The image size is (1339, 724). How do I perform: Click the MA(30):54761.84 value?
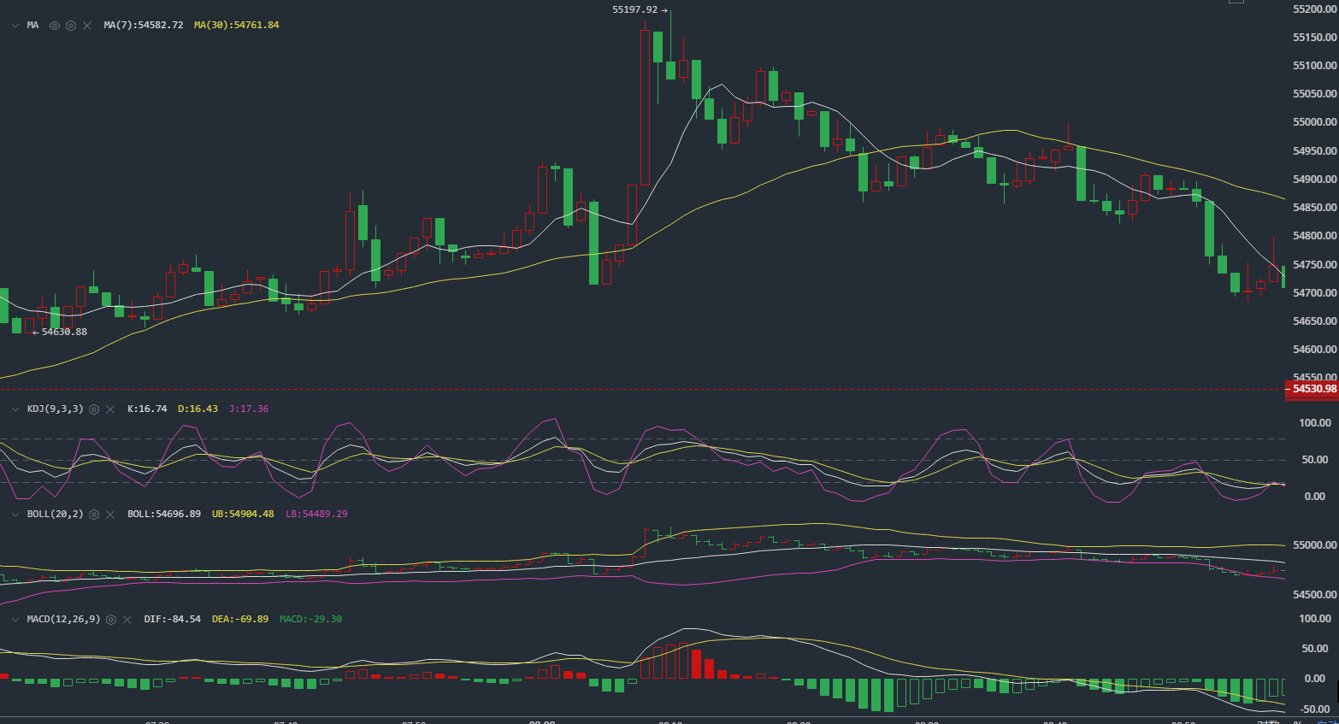click(237, 26)
